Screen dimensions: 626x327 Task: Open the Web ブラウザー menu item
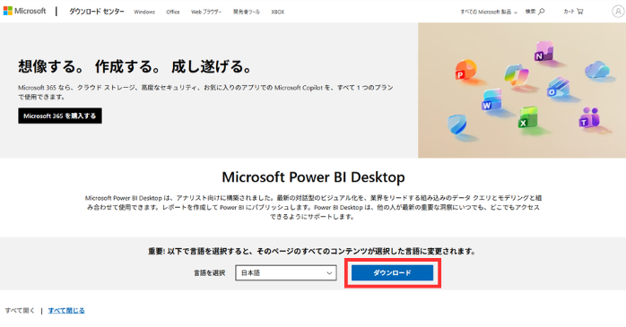[206, 12]
